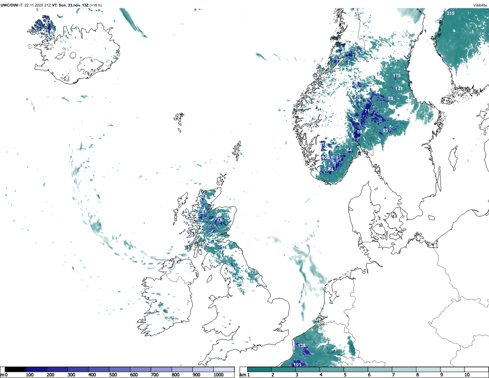Click the '(+16 h)' forecast offset text
Image resolution: width=489 pixels, height=378 pixels.
click(96, 5)
